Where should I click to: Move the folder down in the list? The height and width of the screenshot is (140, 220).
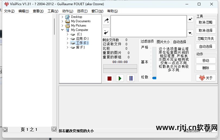click(x=190, y=33)
